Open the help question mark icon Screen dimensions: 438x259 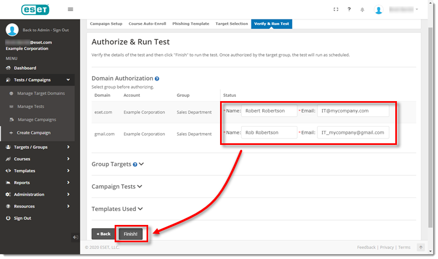tap(349, 9)
